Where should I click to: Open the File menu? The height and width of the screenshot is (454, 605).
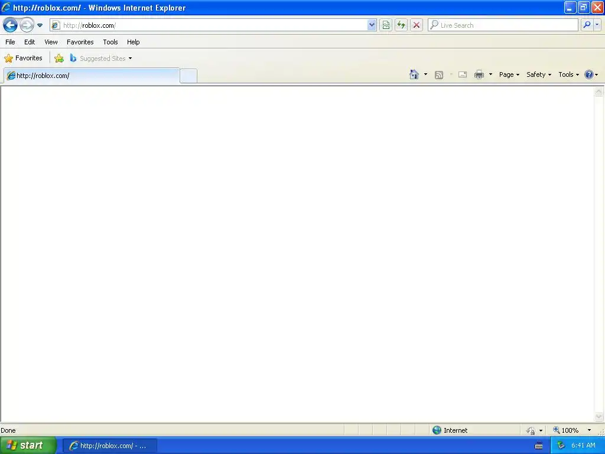pyautogui.click(x=11, y=42)
